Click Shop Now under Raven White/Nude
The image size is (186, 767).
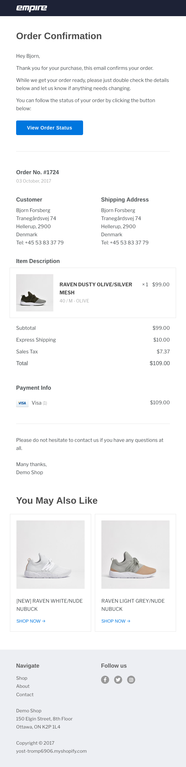click(x=31, y=621)
